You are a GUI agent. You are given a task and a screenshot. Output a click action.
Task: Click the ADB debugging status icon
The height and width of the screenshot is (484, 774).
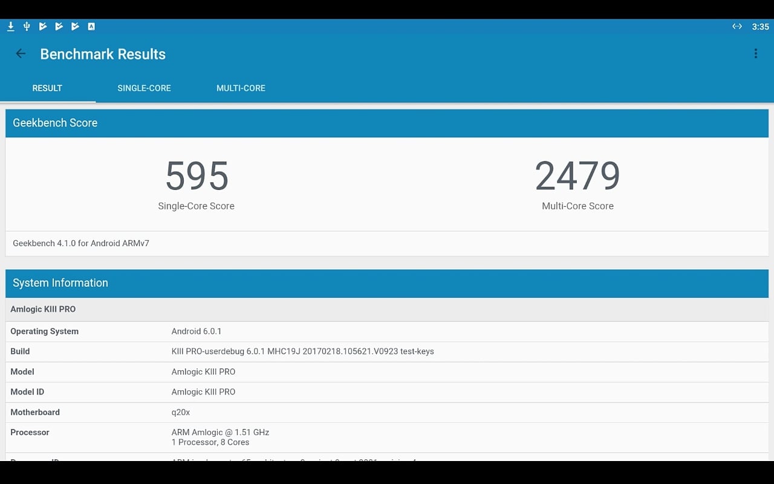click(737, 26)
